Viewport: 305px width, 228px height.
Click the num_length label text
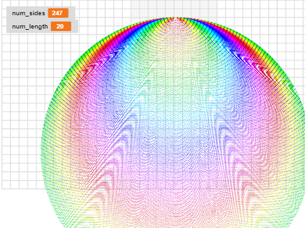(x=30, y=27)
